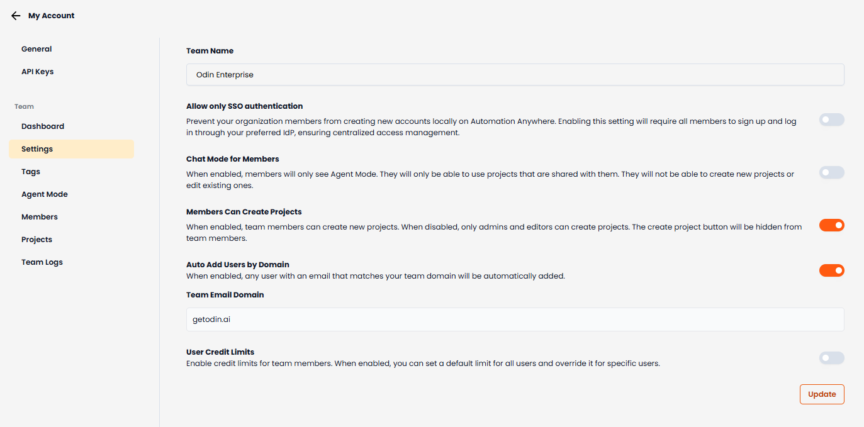Click the Team section label
The width and height of the screenshot is (864, 427).
(x=24, y=106)
